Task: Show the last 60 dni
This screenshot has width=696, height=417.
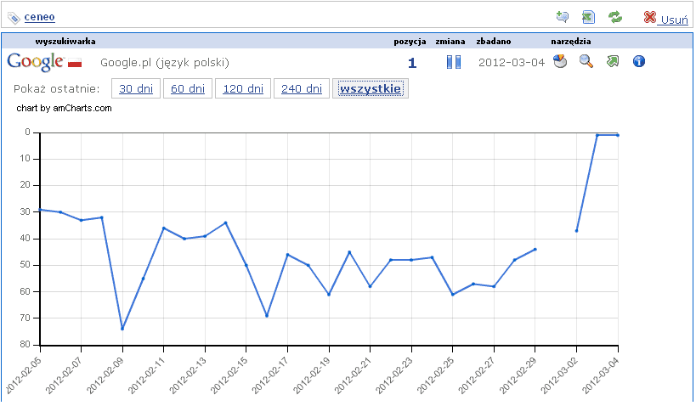Action: [188, 88]
